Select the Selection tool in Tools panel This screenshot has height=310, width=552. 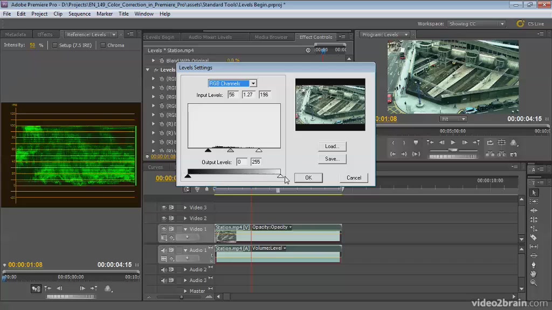(534, 193)
